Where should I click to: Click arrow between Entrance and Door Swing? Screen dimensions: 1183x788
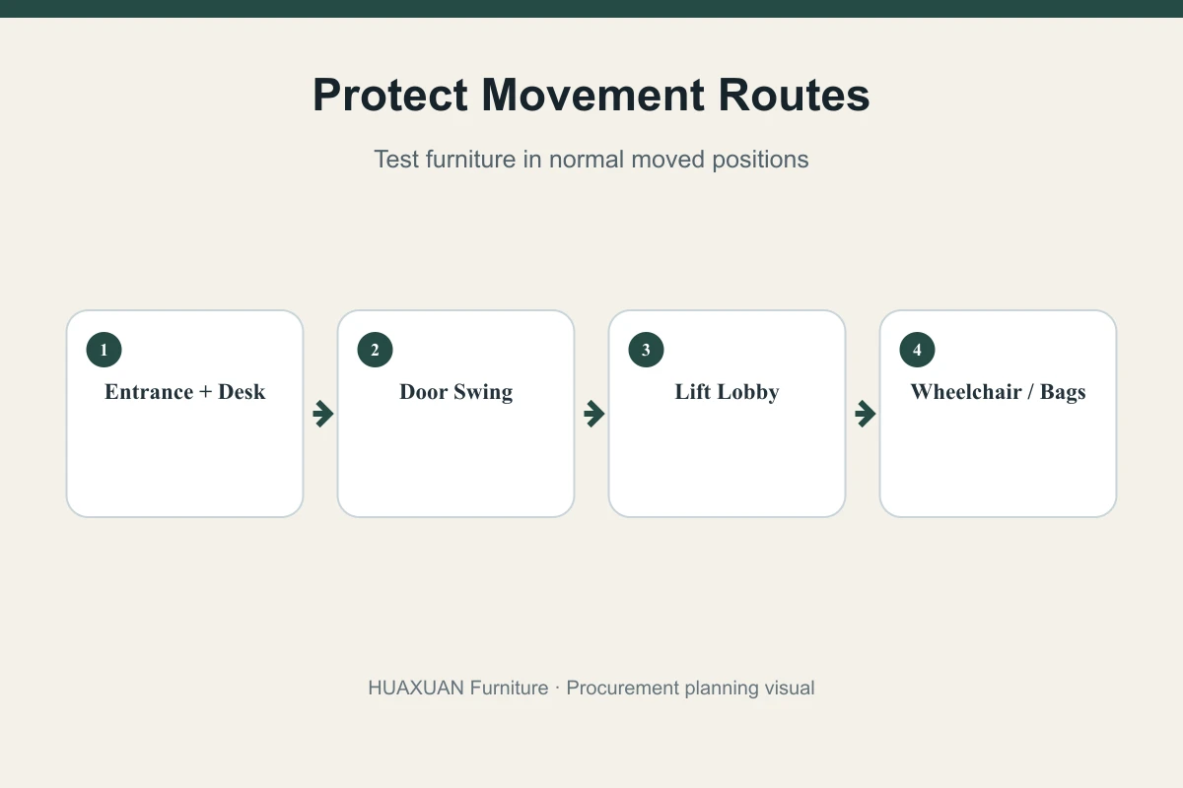point(323,414)
